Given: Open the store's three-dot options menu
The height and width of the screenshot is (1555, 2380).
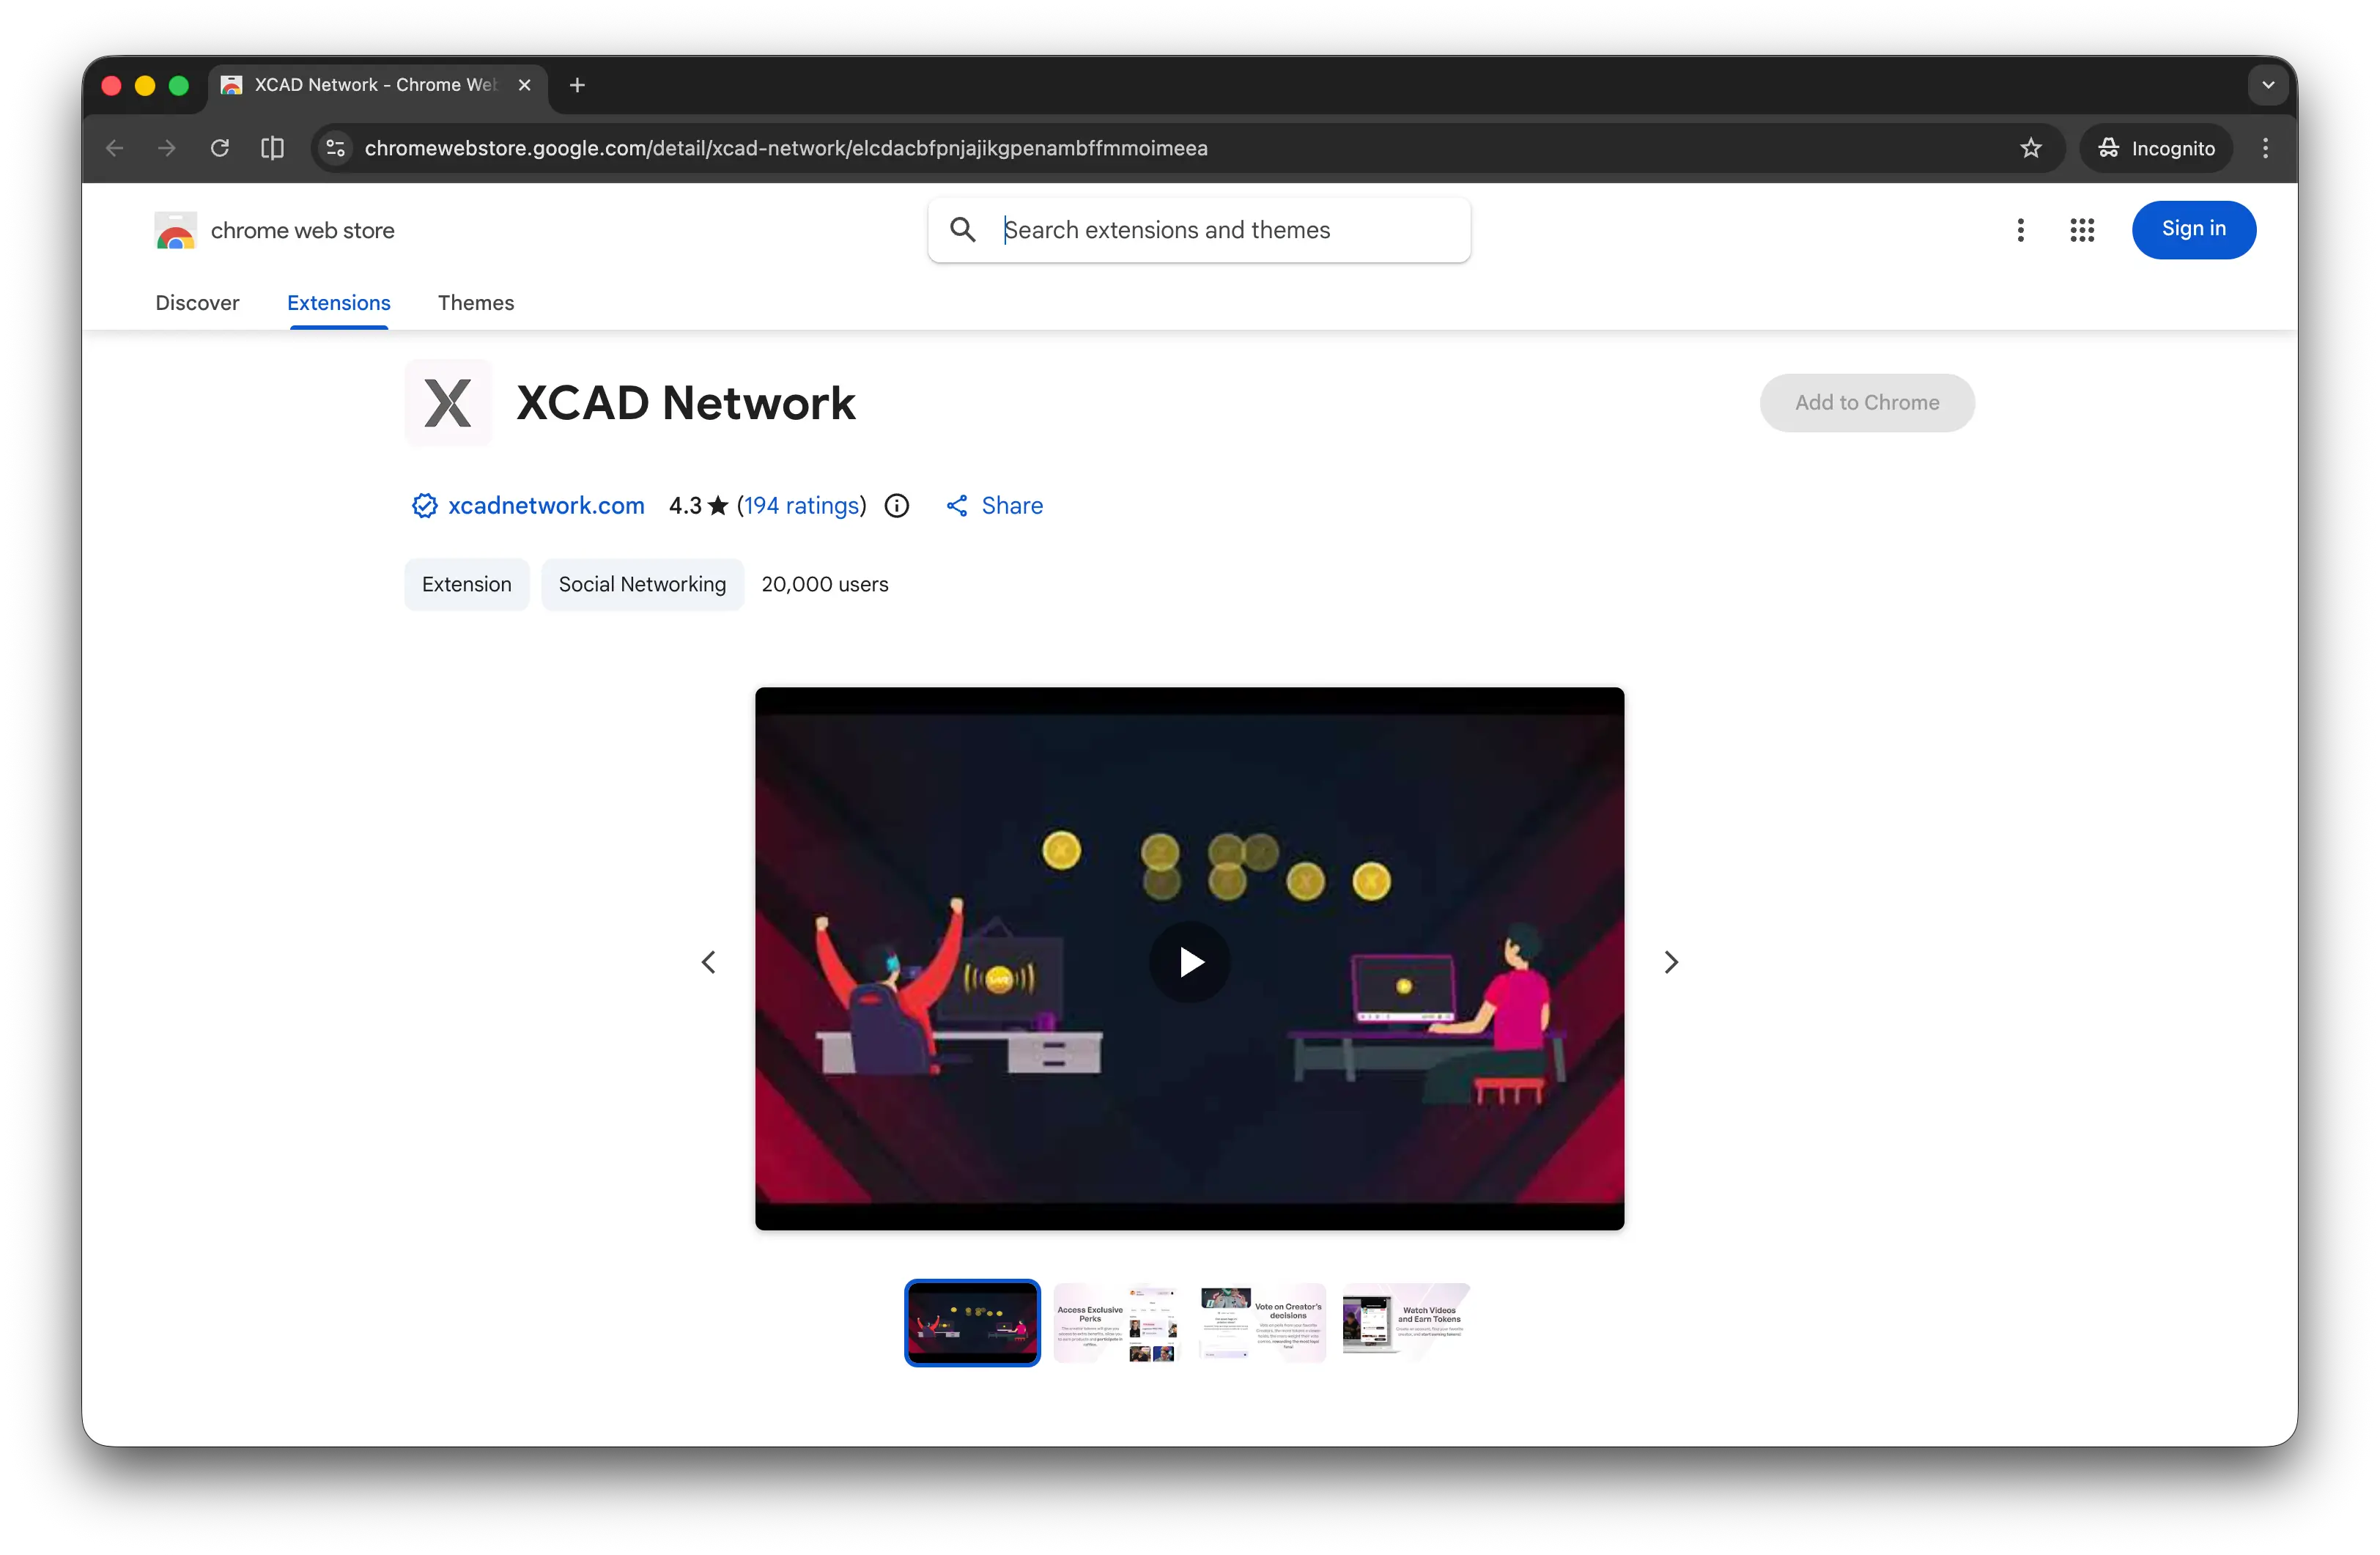Looking at the screenshot, I should point(2020,230).
